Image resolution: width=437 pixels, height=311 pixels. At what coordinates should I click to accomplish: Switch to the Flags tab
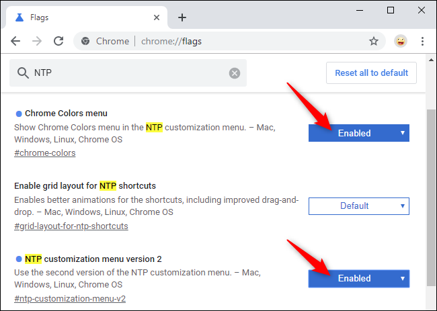pos(81,17)
